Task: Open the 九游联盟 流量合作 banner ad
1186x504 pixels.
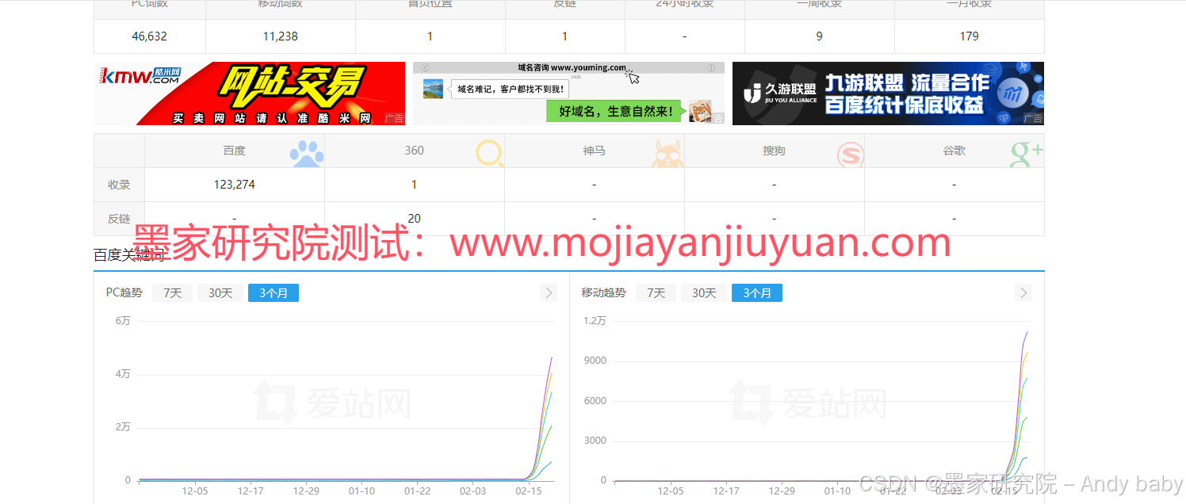Action: (888, 94)
